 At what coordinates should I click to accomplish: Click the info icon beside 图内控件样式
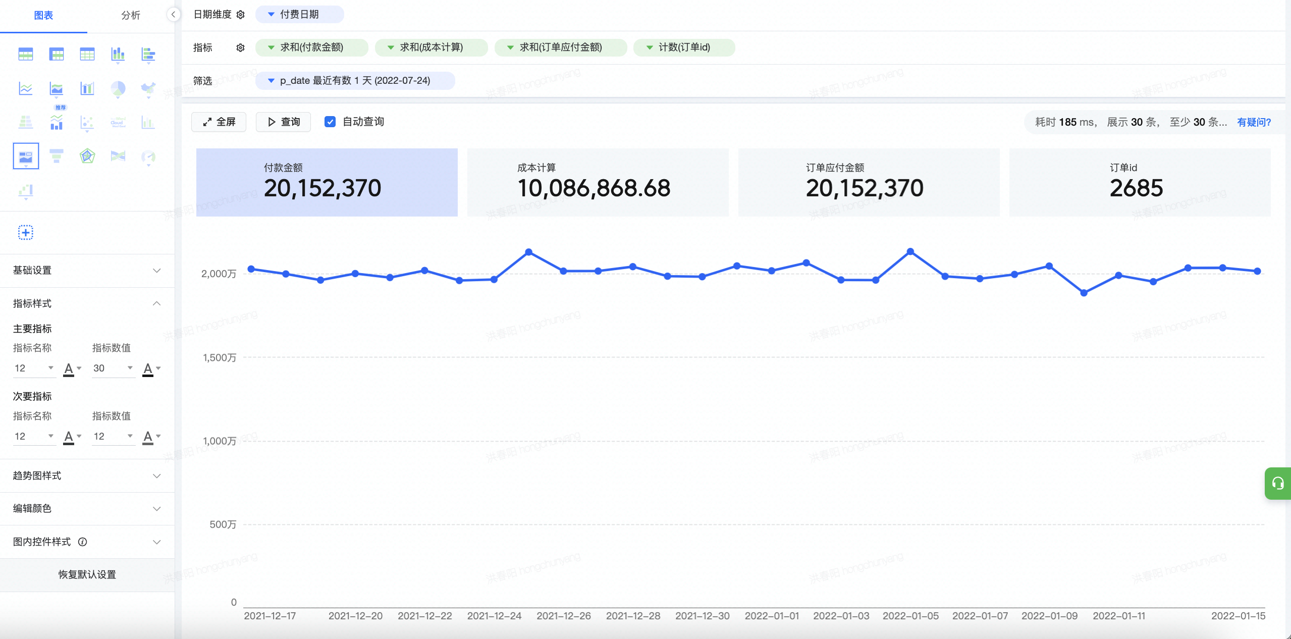[83, 542]
